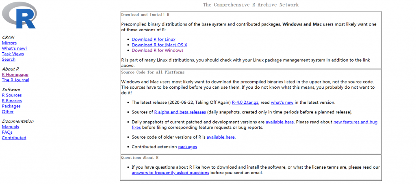The image size is (416, 184).
Task: Select Download R for Linux
Action: [154, 39]
